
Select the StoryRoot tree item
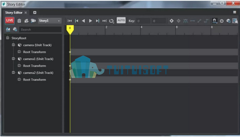click(19, 38)
